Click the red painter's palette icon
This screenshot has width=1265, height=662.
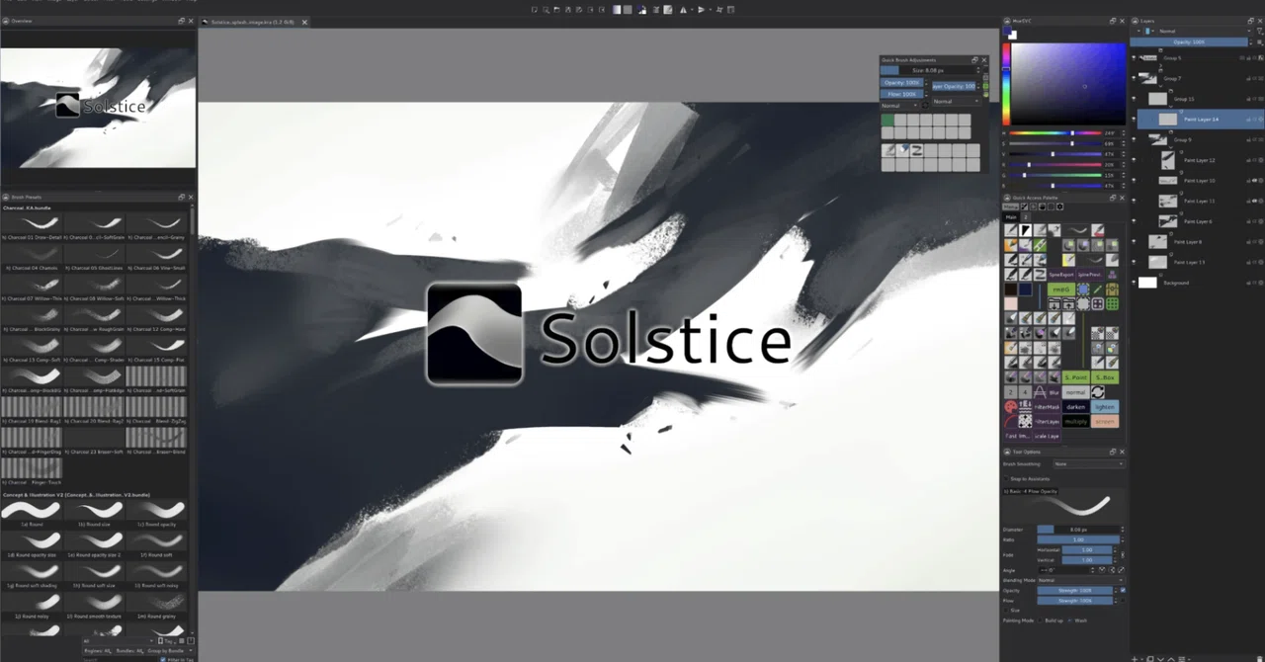click(x=1011, y=407)
